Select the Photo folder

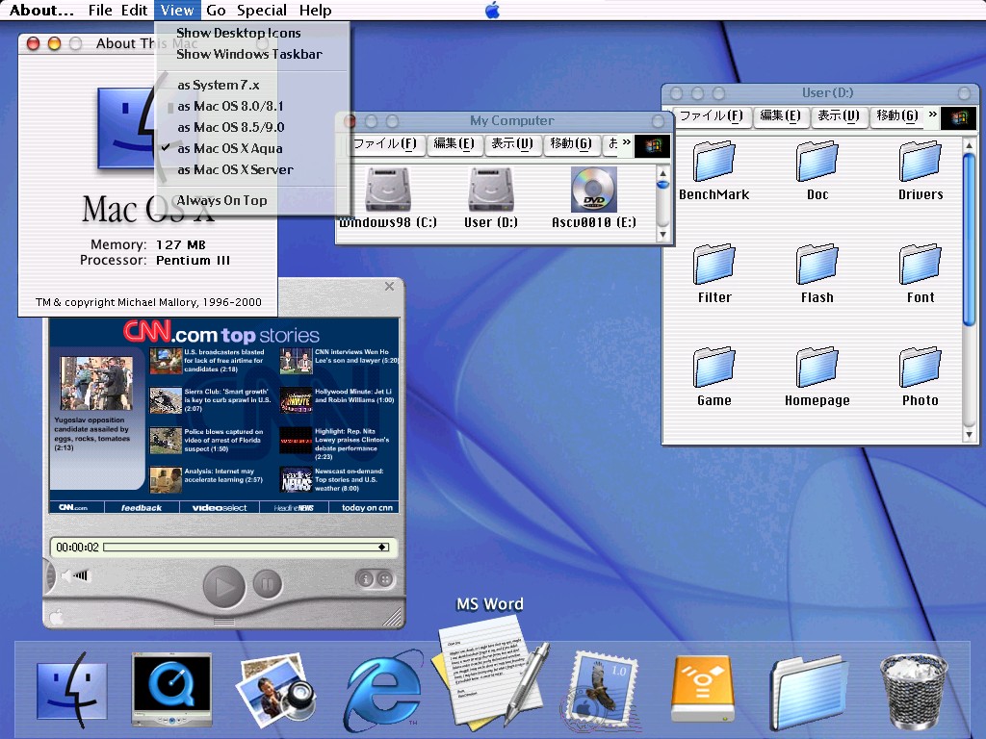[920, 368]
